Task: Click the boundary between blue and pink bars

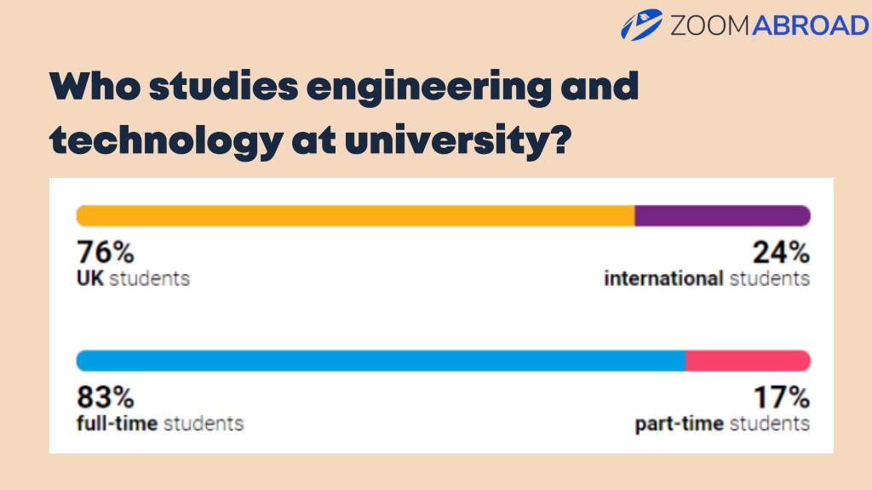Action: point(686,361)
